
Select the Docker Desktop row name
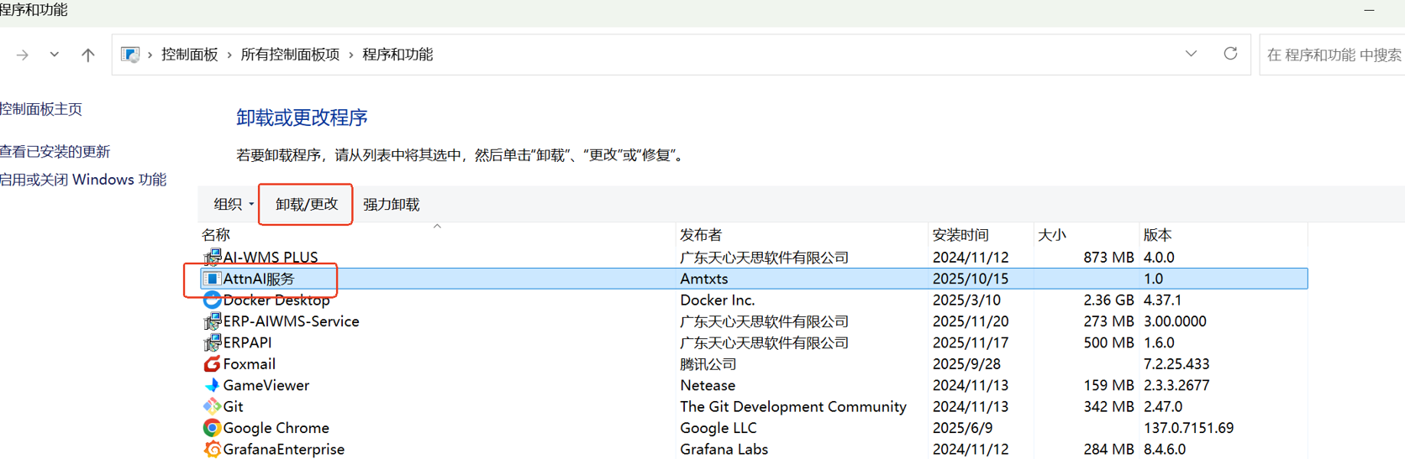(276, 300)
